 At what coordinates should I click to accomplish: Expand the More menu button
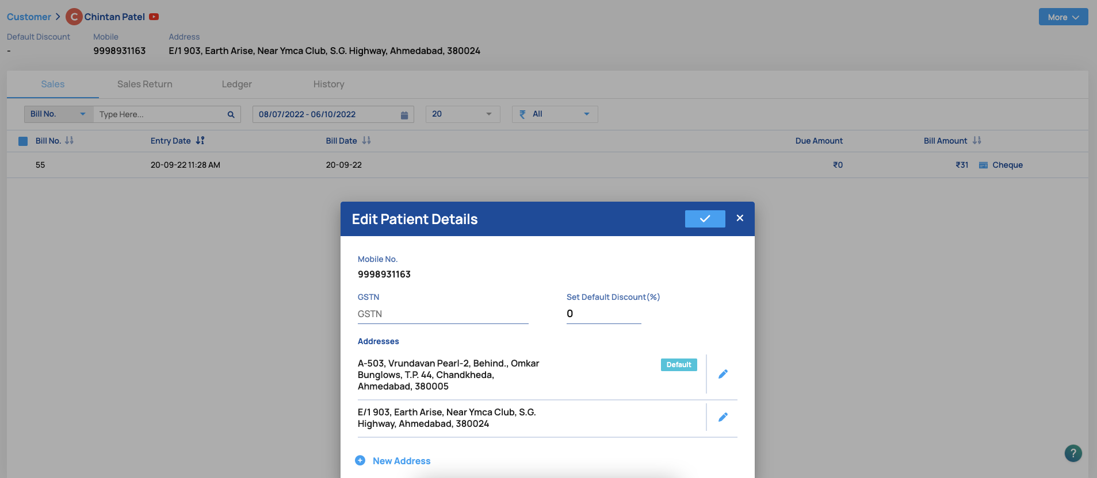(1062, 17)
